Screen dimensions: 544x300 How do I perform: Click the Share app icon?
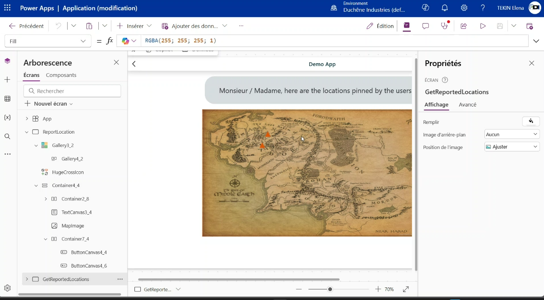464,26
